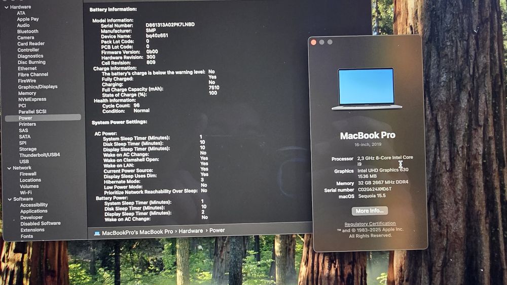The height and width of the screenshot is (285, 507).
Task: Click the battery serial number D861313A02PK7LNBD
Action: 170,25
